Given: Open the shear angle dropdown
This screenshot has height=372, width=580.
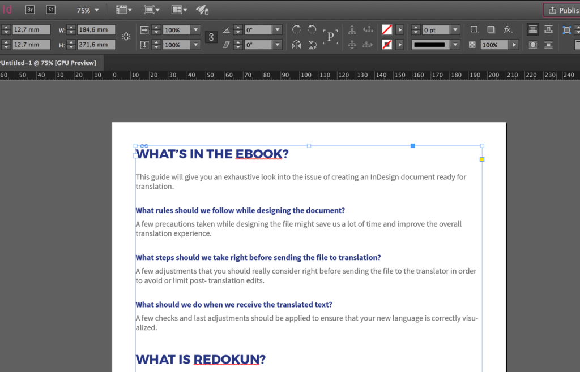Looking at the screenshot, I should coord(277,45).
